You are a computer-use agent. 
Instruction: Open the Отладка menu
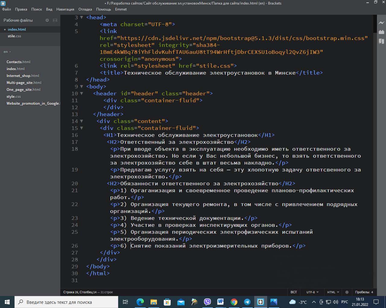[x=85, y=9]
